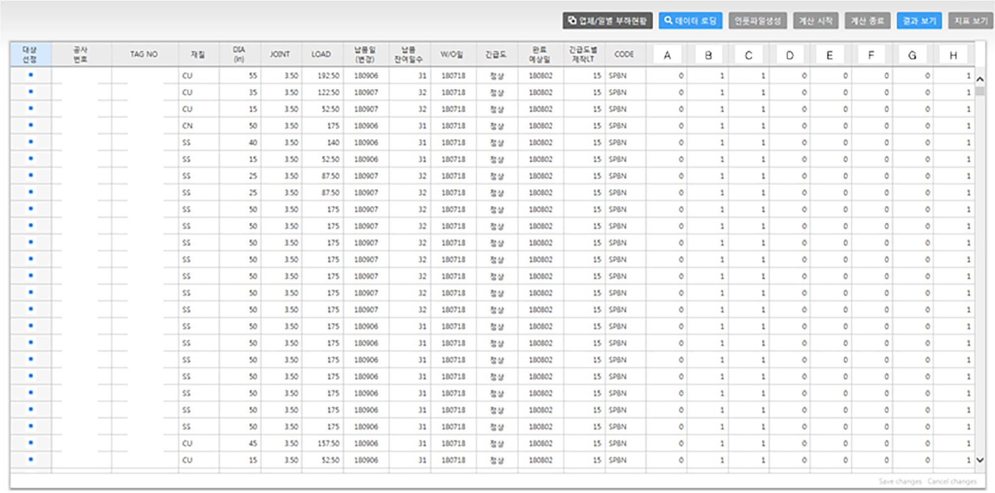The width and height of the screenshot is (995, 493).
Task: Click the 긴급도별 제작LT column header
Action: coord(584,54)
